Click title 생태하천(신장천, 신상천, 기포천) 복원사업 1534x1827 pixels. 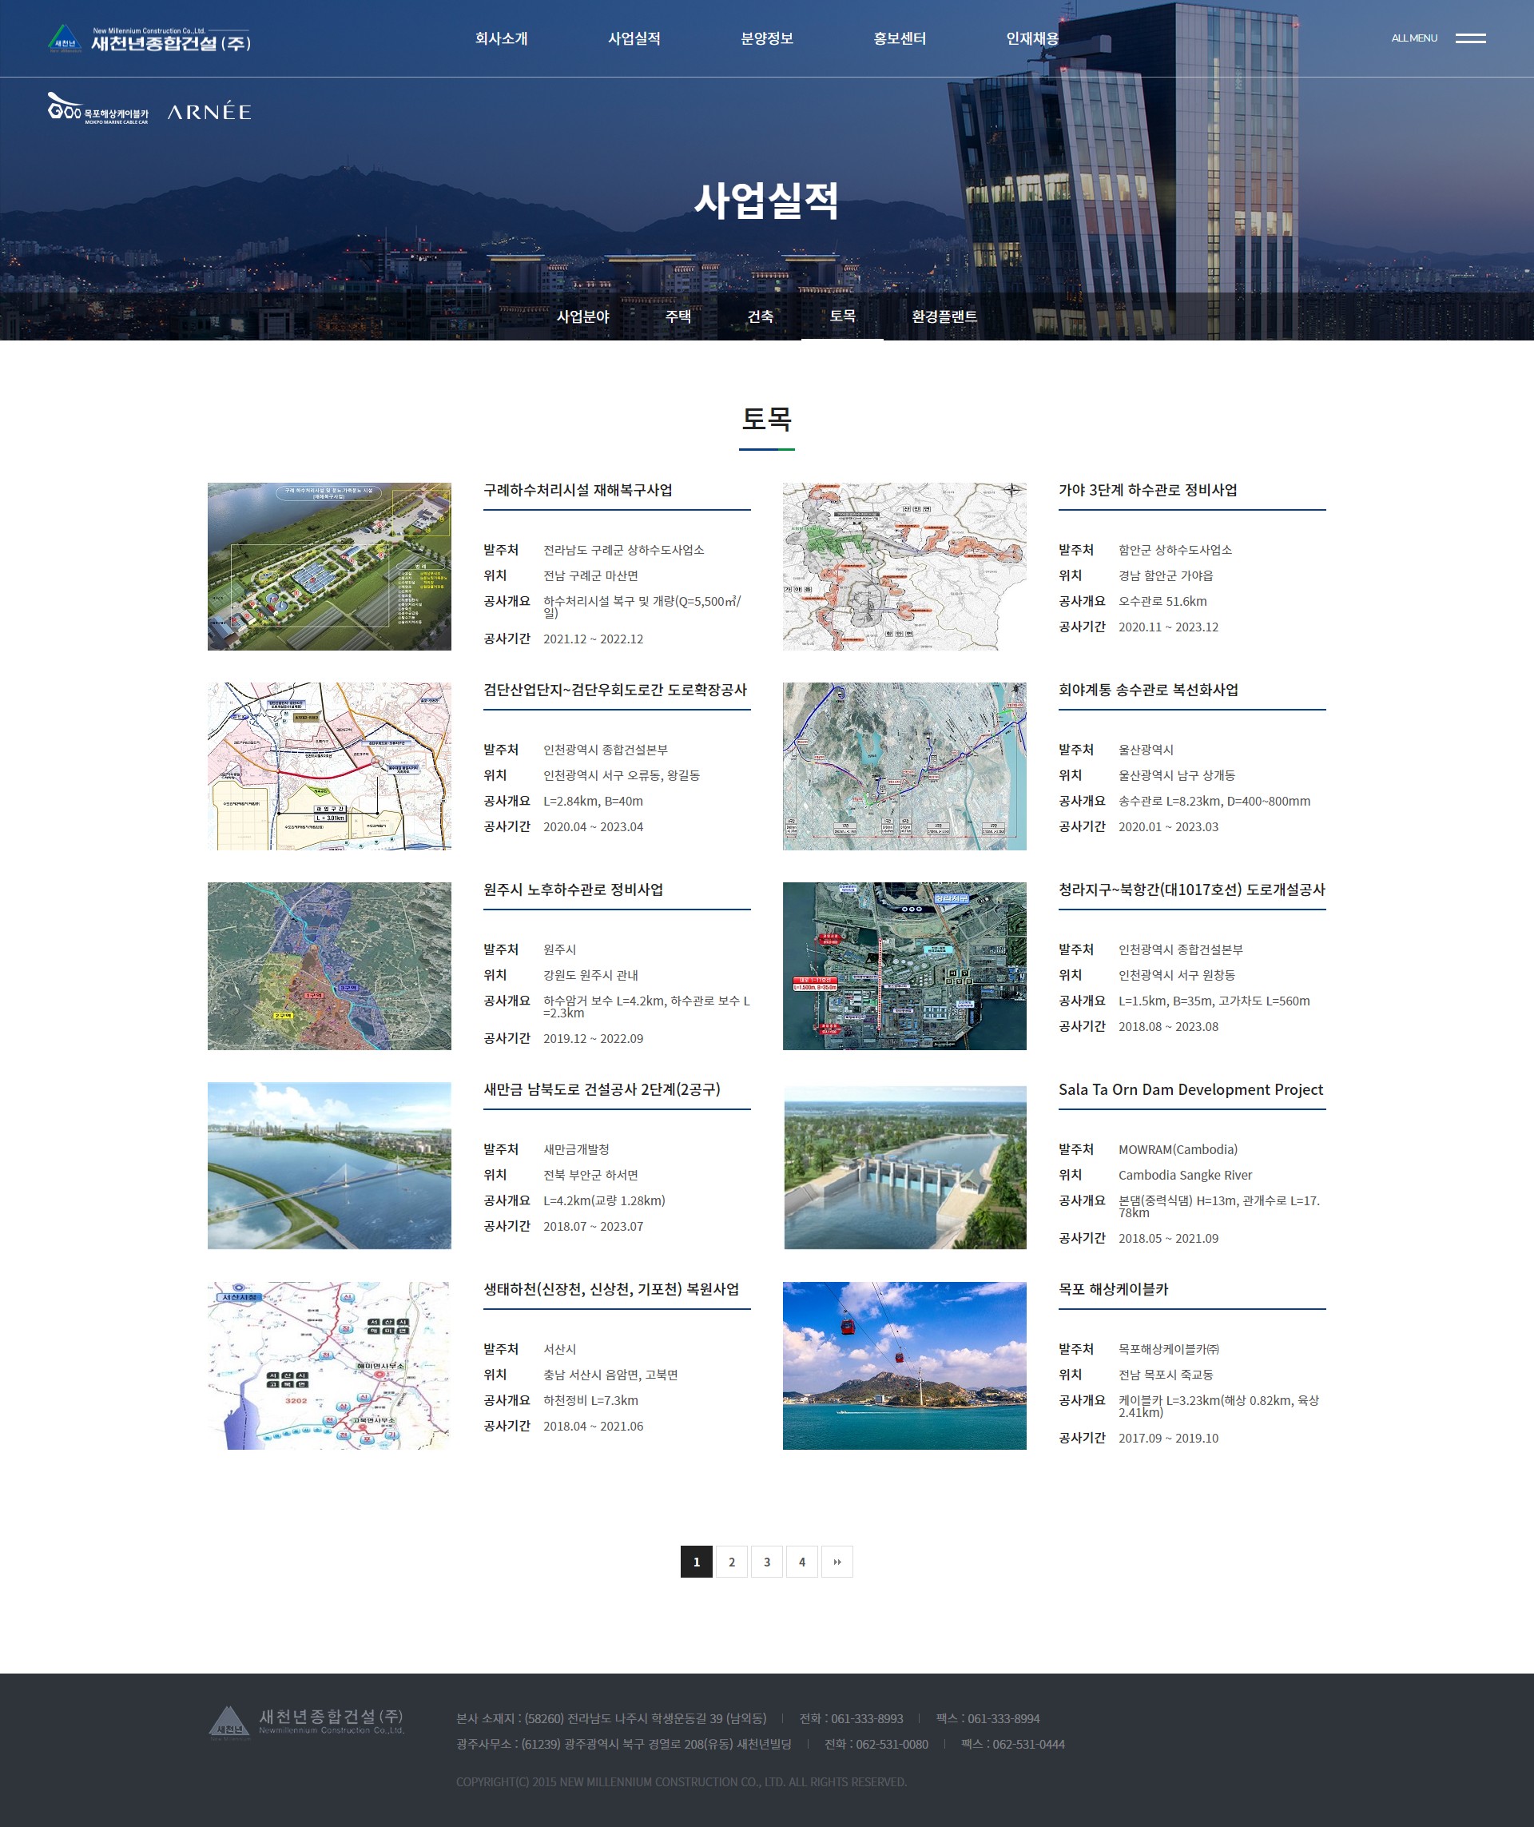pos(611,1289)
